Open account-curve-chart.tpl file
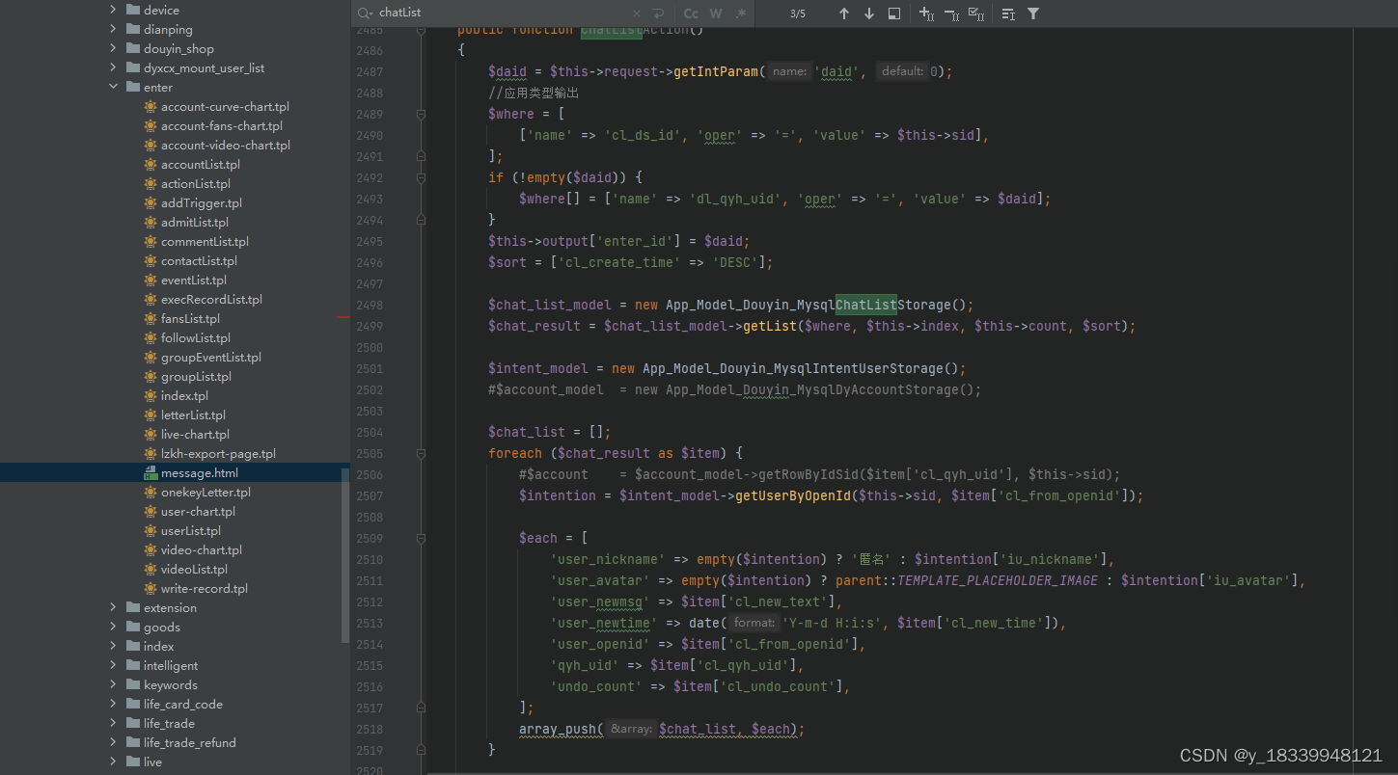Image resolution: width=1398 pixels, height=775 pixels. click(x=225, y=106)
